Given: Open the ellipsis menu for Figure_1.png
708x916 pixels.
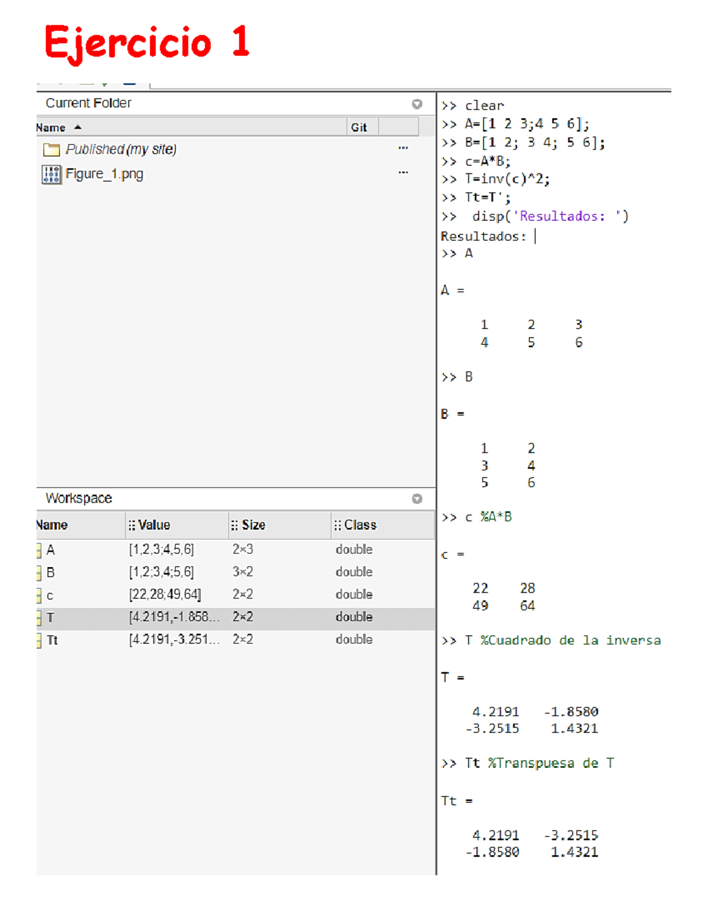Looking at the screenshot, I should (x=403, y=173).
